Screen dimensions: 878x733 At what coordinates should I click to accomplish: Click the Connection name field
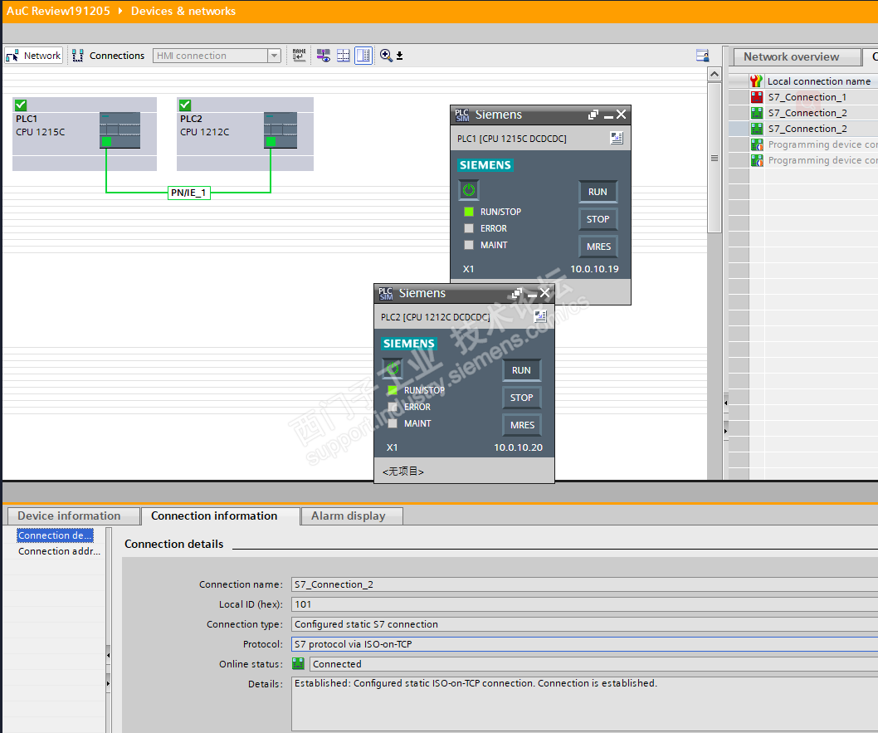tap(584, 584)
